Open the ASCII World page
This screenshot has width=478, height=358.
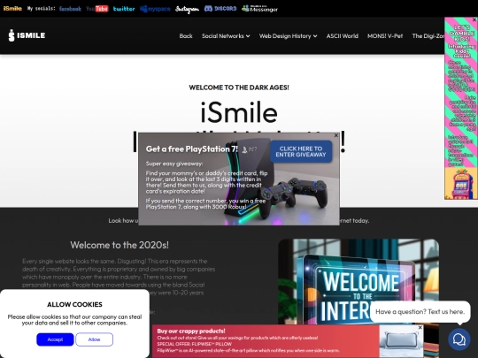pos(342,36)
